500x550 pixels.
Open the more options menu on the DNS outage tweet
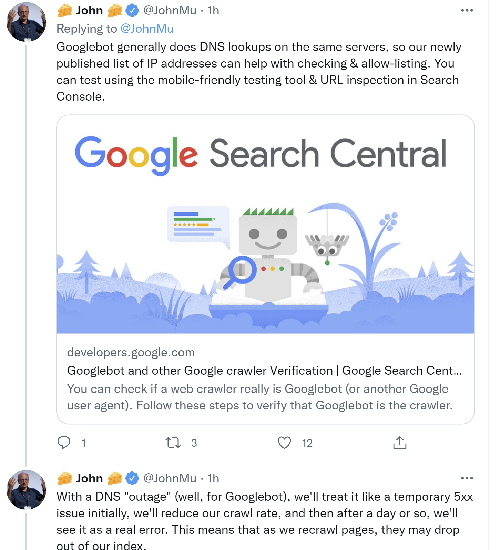click(467, 478)
